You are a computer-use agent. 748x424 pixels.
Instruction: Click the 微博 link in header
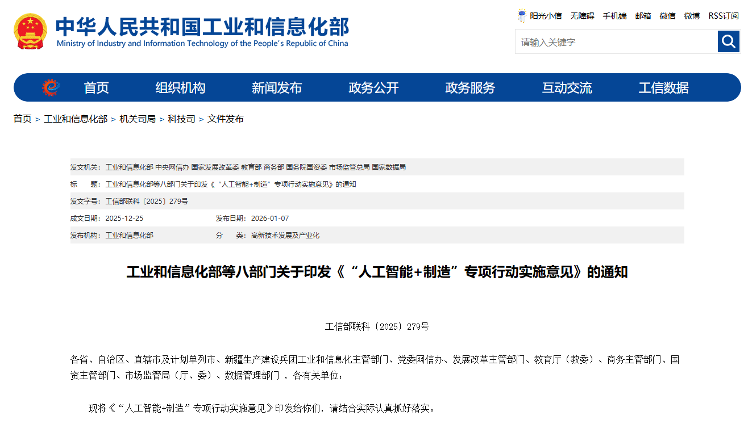pos(692,16)
